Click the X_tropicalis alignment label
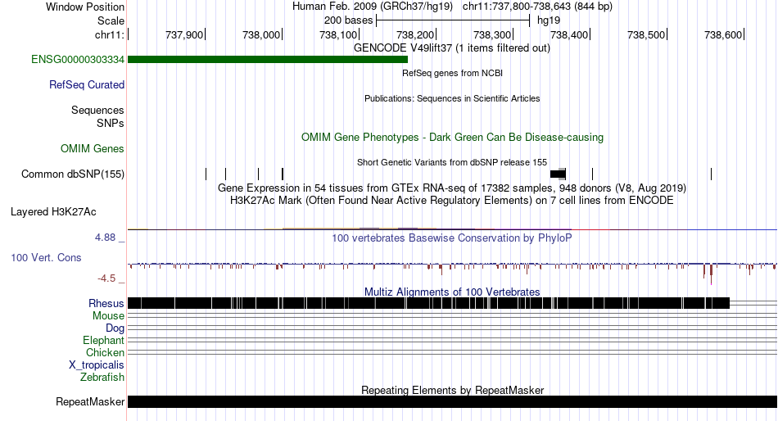The image size is (778, 421). [97, 365]
